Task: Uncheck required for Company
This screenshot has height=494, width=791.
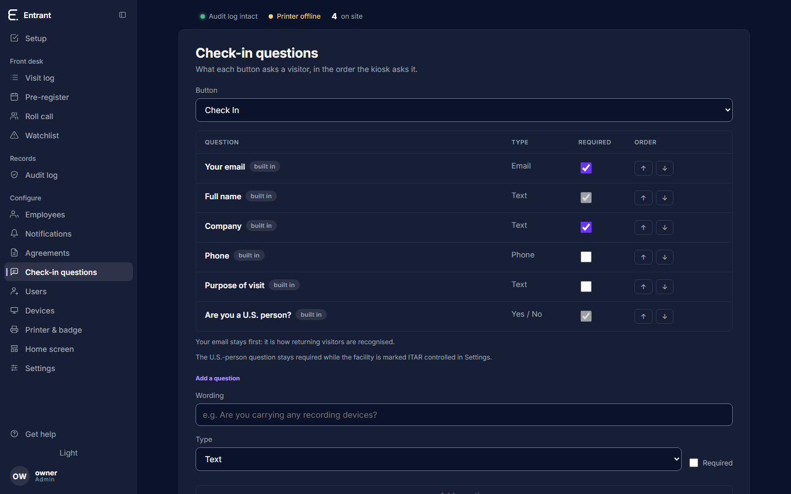Action: point(586,227)
